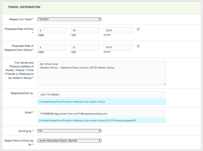
Task: Open the Reason For Travel dropdown
Action: point(69,19)
